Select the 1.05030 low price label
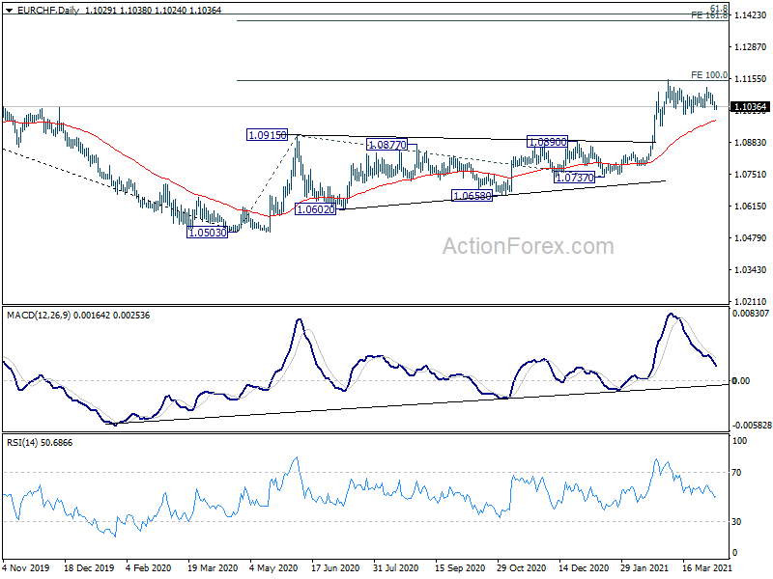This screenshot has height=579, width=773. point(207,233)
